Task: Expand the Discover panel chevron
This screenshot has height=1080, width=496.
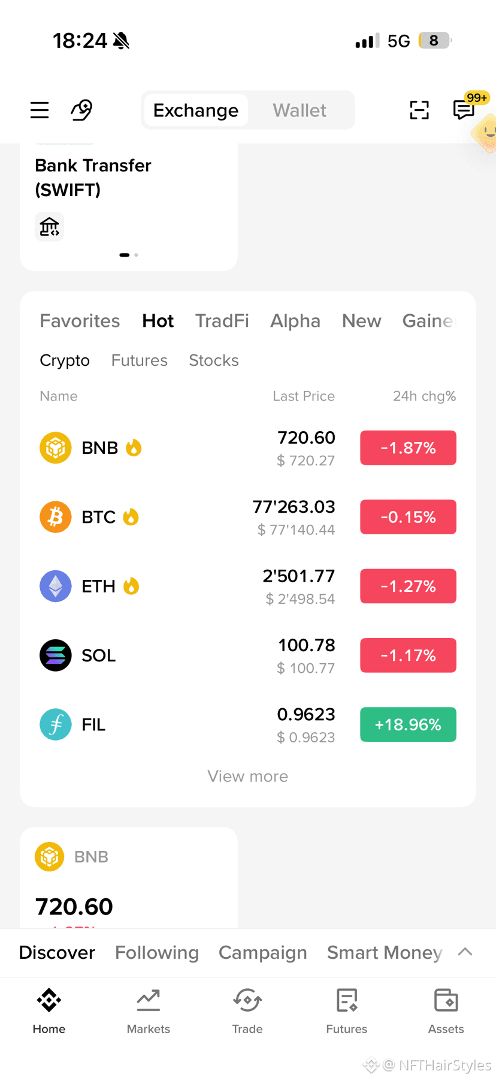Action: coord(465,952)
